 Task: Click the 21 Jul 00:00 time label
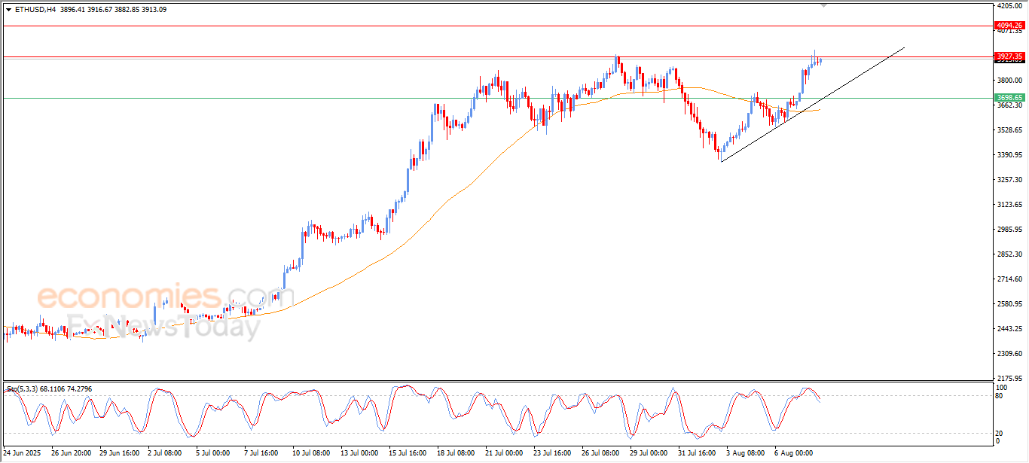point(504,454)
